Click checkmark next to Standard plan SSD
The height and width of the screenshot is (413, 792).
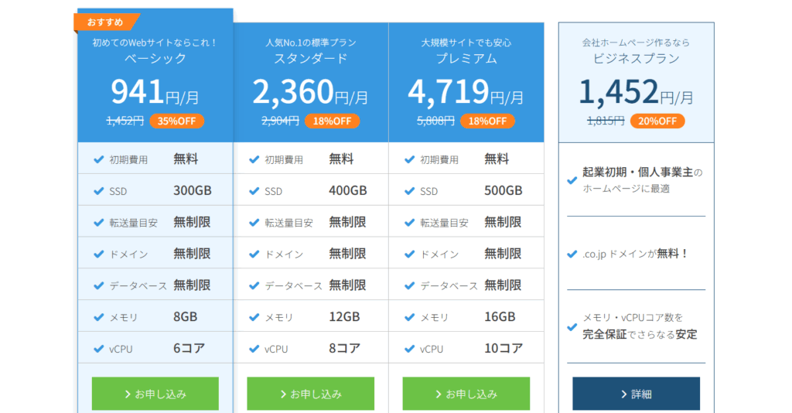coord(254,191)
